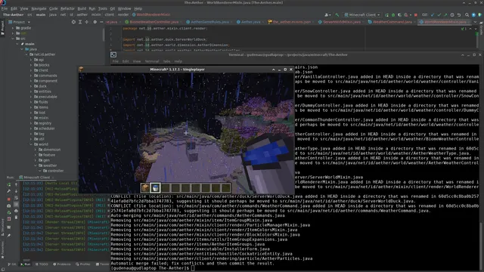
Task: Open the Git menu
Action: (x=113, y=8)
